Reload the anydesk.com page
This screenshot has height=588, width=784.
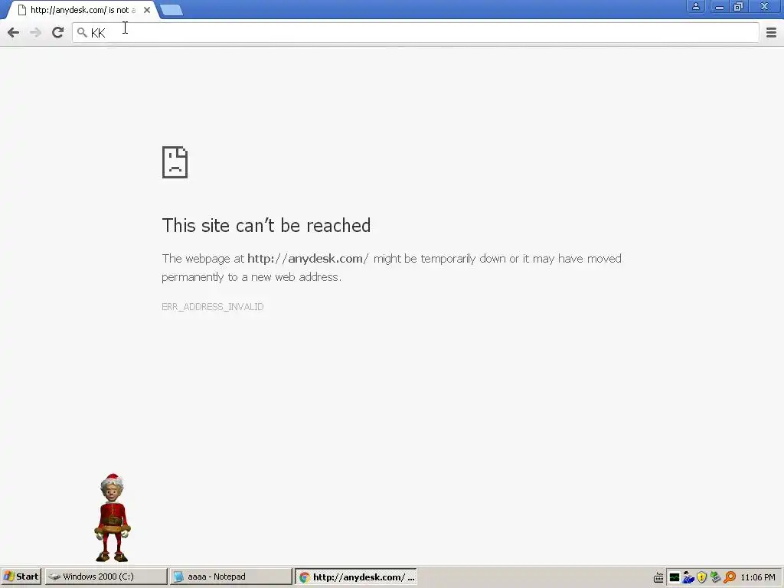point(58,32)
